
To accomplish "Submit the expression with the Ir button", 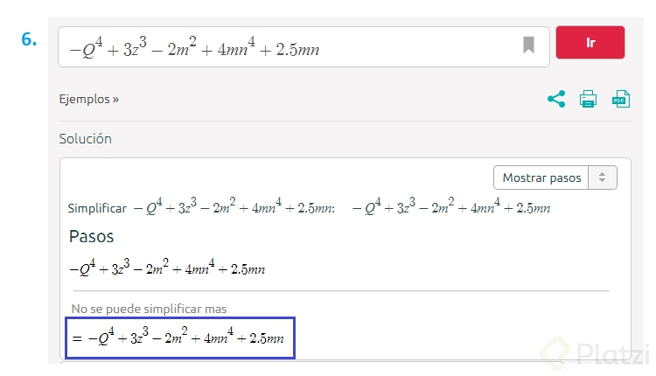I will (x=590, y=43).
